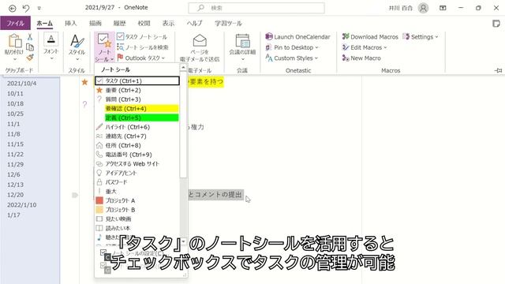This screenshot has width=505, height=284.
Task: Click the search box in title bar
Action: 256,8
